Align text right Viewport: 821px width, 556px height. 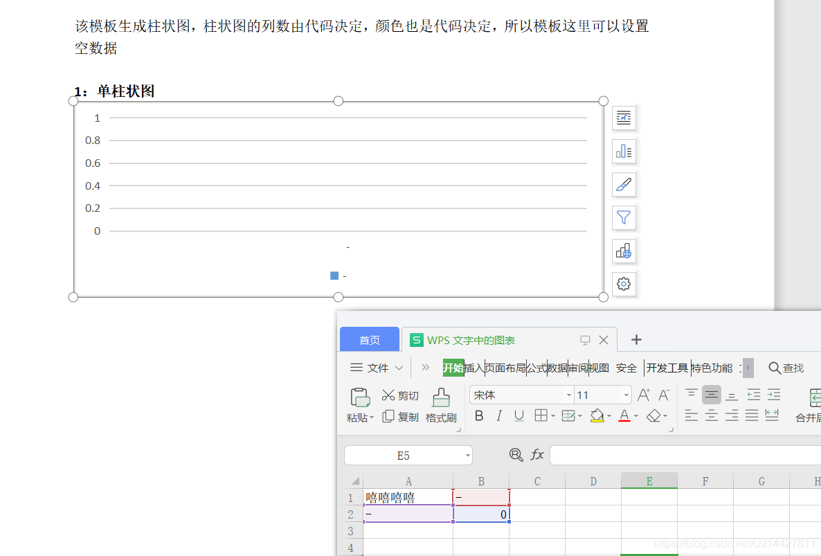pyautogui.click(x=732, y=415)
